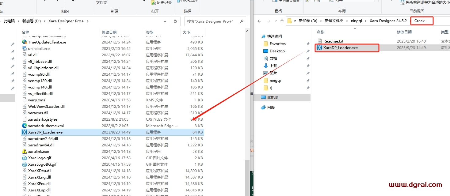Open address bar history dropdown in left window
This screenshot has width=450, height=196.
pos(166,21)
